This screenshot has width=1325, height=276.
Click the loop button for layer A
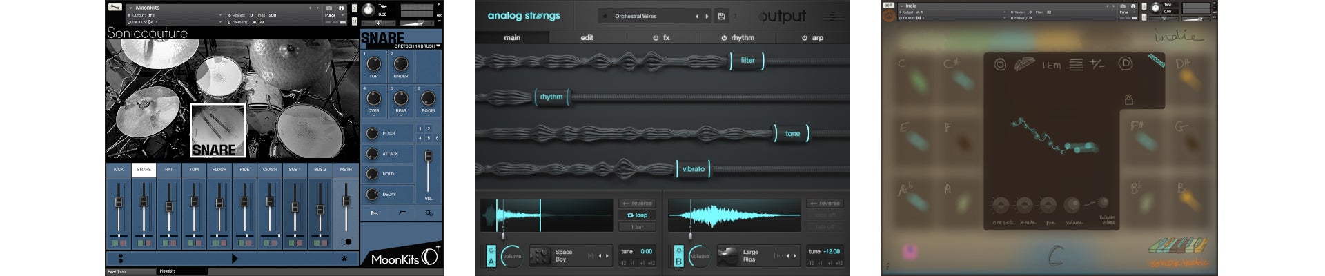pos(637,215)
